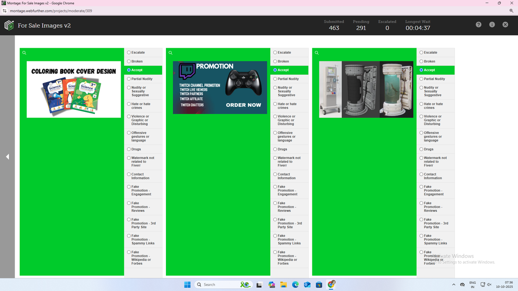Screen dimensions: 518x291
Task: Open File Explorer from taskbar
Action: (283, 285)
